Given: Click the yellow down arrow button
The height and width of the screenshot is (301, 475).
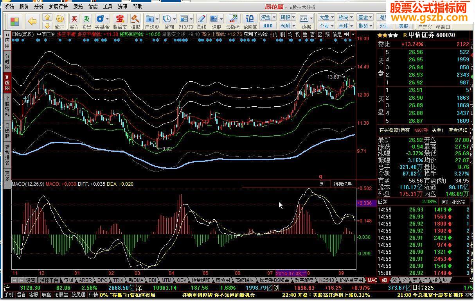Looking at the screenshot, I should pyautogui.click(x=47, y=25).
